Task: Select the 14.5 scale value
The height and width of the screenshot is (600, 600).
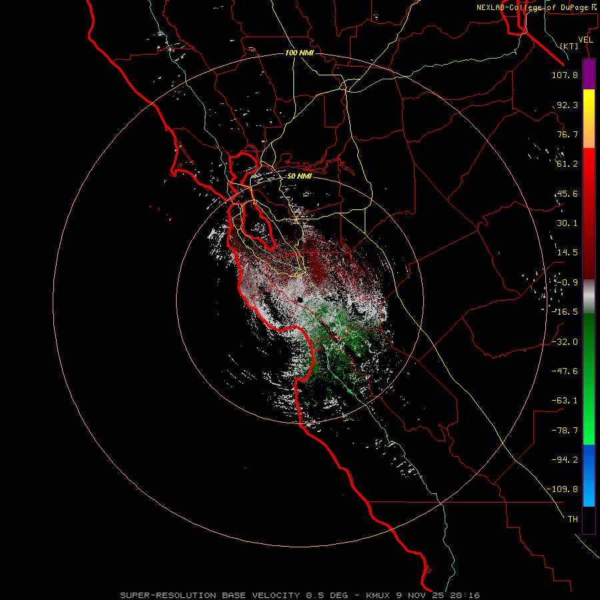Action: pyautogui.click(x=567, y=253)
